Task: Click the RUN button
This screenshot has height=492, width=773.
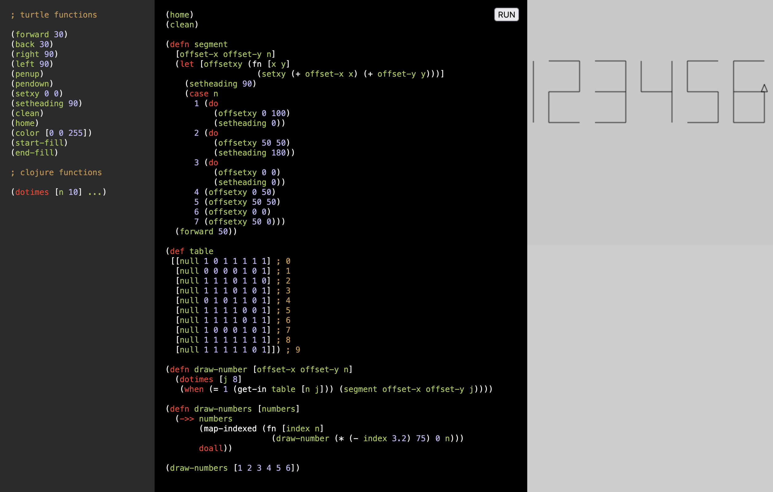Action: click(x=506, y=15)
